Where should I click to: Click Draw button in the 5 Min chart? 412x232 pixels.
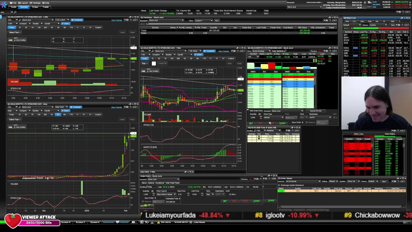pyautogui.click(x=66, y=24)
